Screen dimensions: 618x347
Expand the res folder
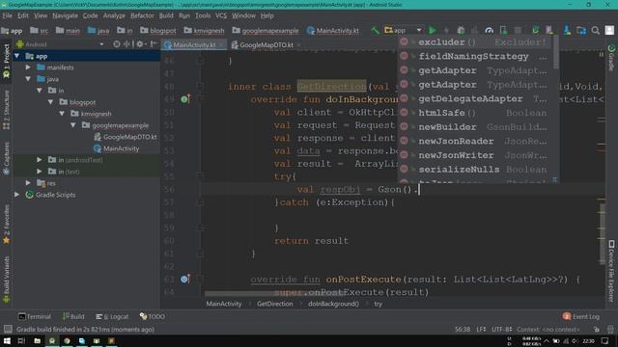click(x=28, y=183)
